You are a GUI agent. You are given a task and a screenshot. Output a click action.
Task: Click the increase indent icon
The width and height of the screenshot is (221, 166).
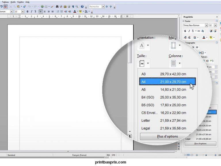point(70,12)
